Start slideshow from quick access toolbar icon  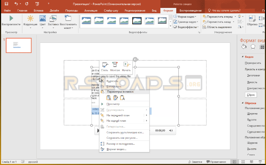[37, 4]
